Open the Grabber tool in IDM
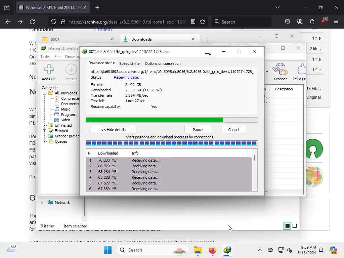Screen dimensions: 344x258 tap(280, 69)
